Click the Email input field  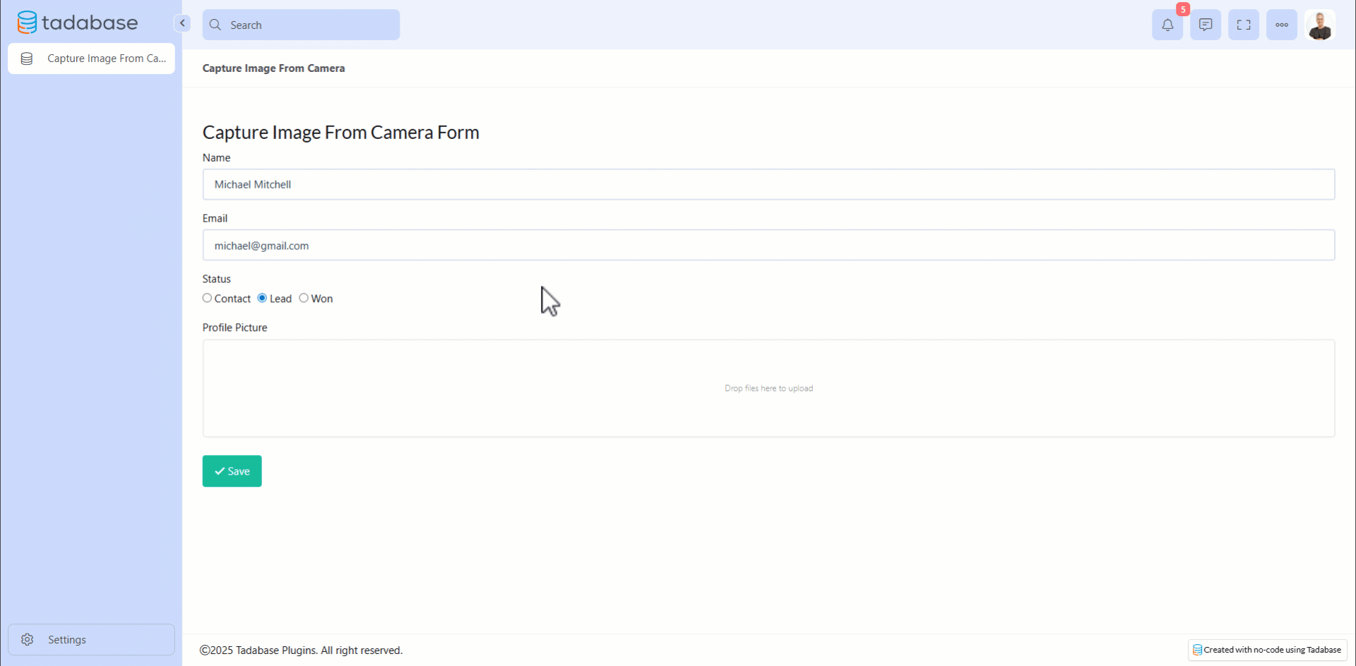(x=768, y=246)
